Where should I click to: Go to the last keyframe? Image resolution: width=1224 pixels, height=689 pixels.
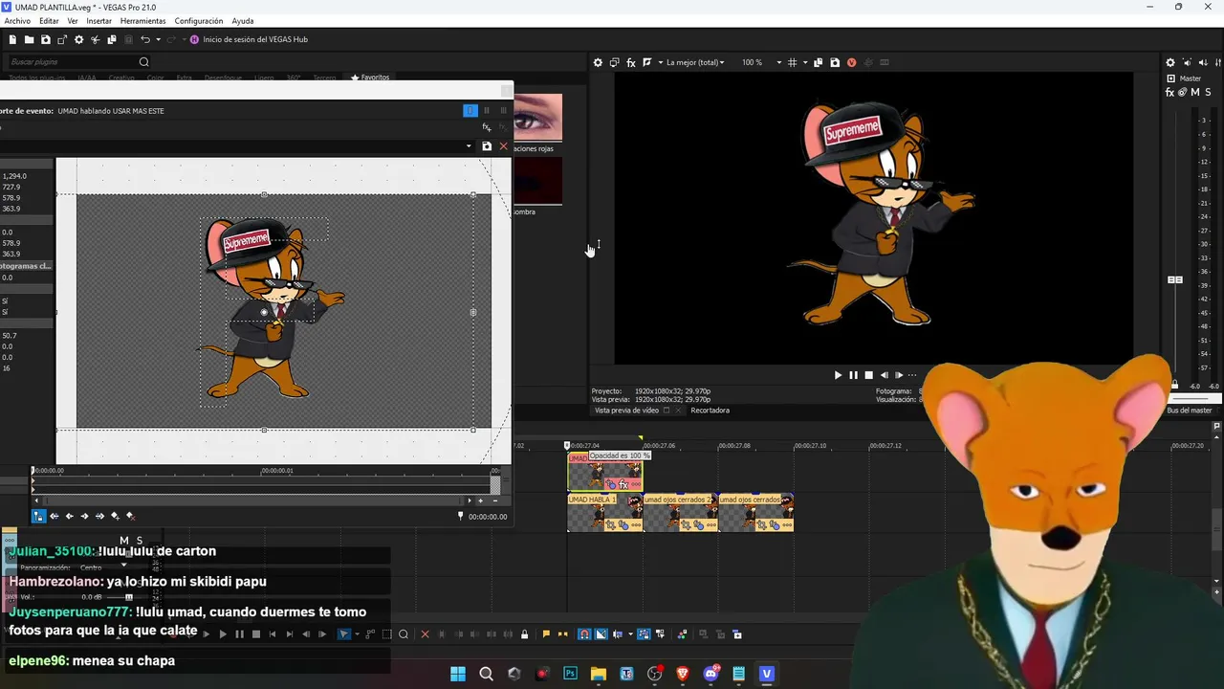coord(99,516)
